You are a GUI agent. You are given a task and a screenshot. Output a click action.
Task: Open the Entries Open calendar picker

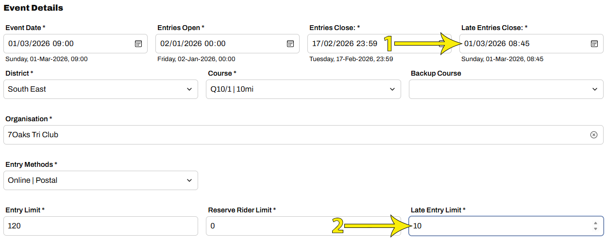coord(290,44)
